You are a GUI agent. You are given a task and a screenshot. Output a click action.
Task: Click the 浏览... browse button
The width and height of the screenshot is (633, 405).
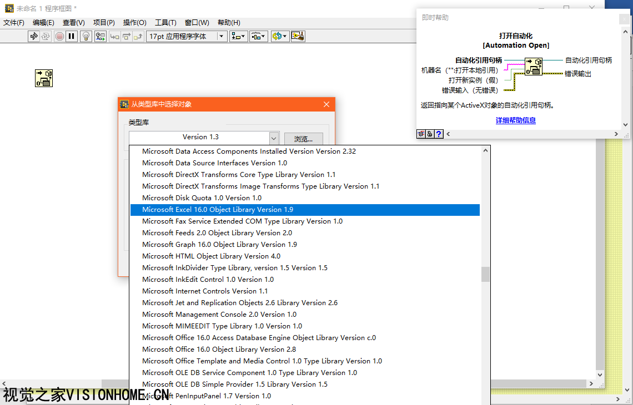coord(303,139)
